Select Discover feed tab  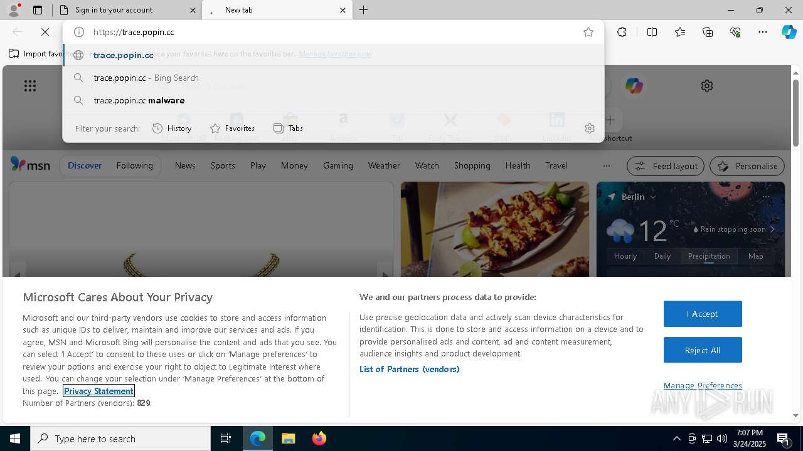(x=85, y=165)
